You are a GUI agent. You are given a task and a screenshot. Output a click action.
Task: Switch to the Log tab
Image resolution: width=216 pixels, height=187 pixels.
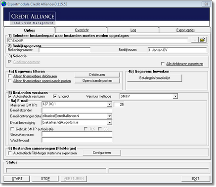pos(133,30)
